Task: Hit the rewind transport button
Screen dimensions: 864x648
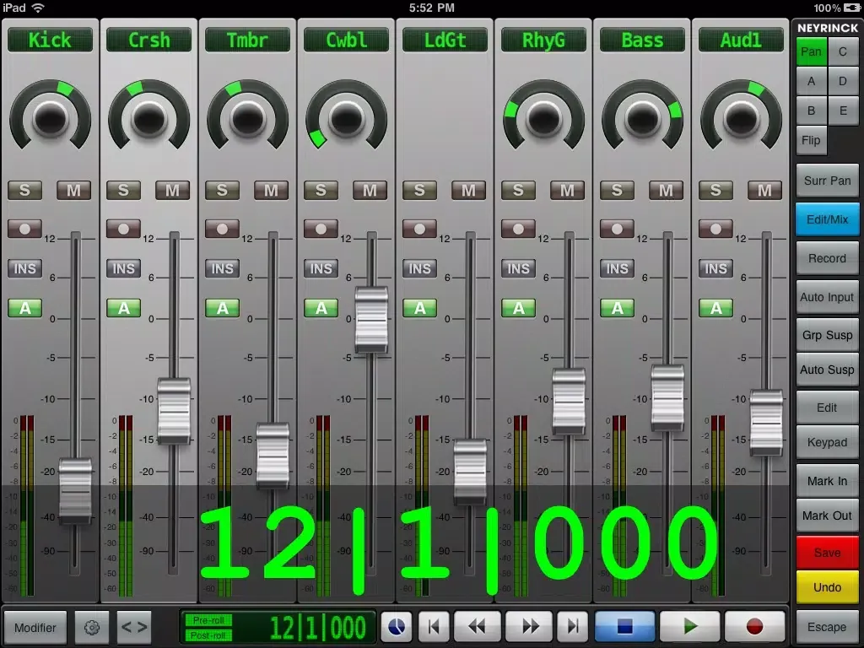Action: point(477,627)
